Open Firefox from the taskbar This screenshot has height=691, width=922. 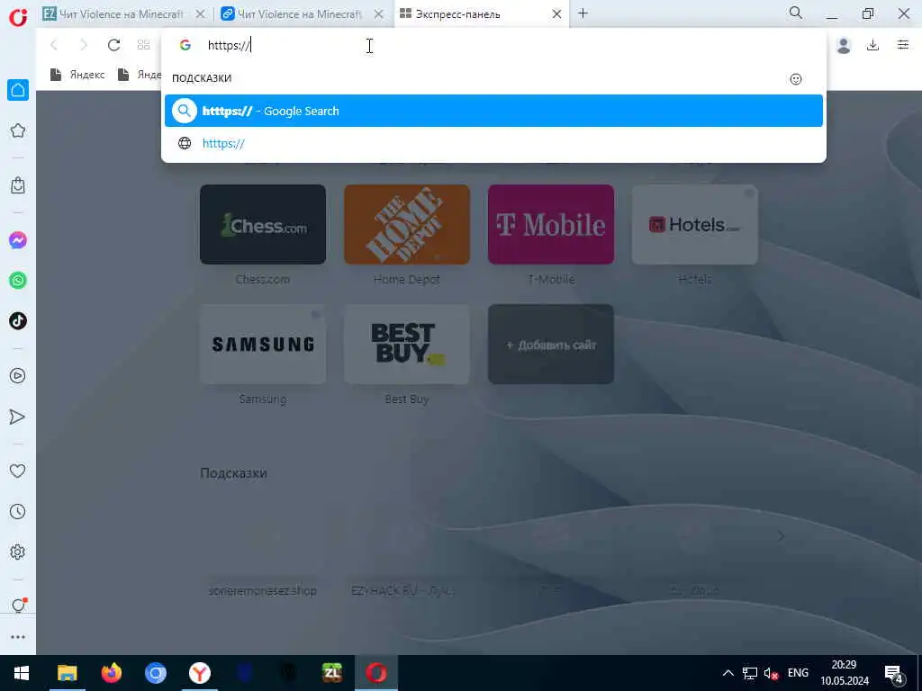(111, 673)
